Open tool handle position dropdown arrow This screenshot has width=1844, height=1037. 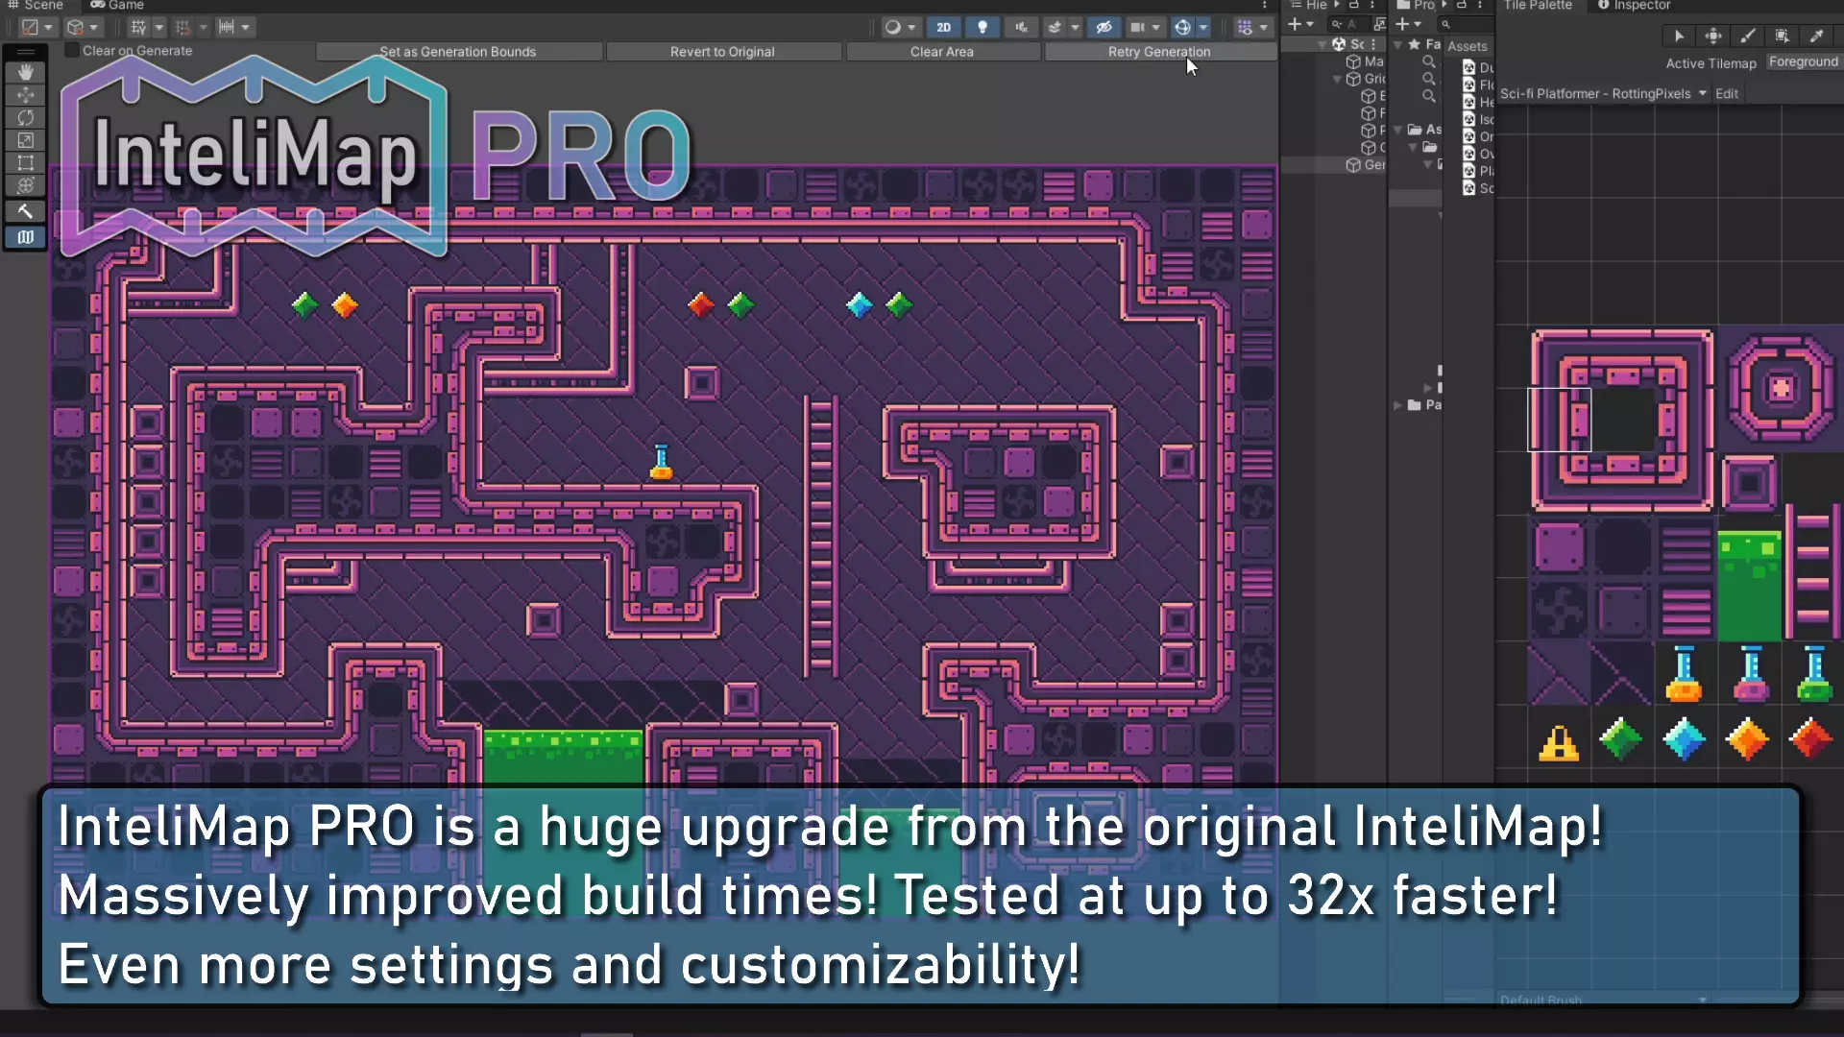coord(48,28)
